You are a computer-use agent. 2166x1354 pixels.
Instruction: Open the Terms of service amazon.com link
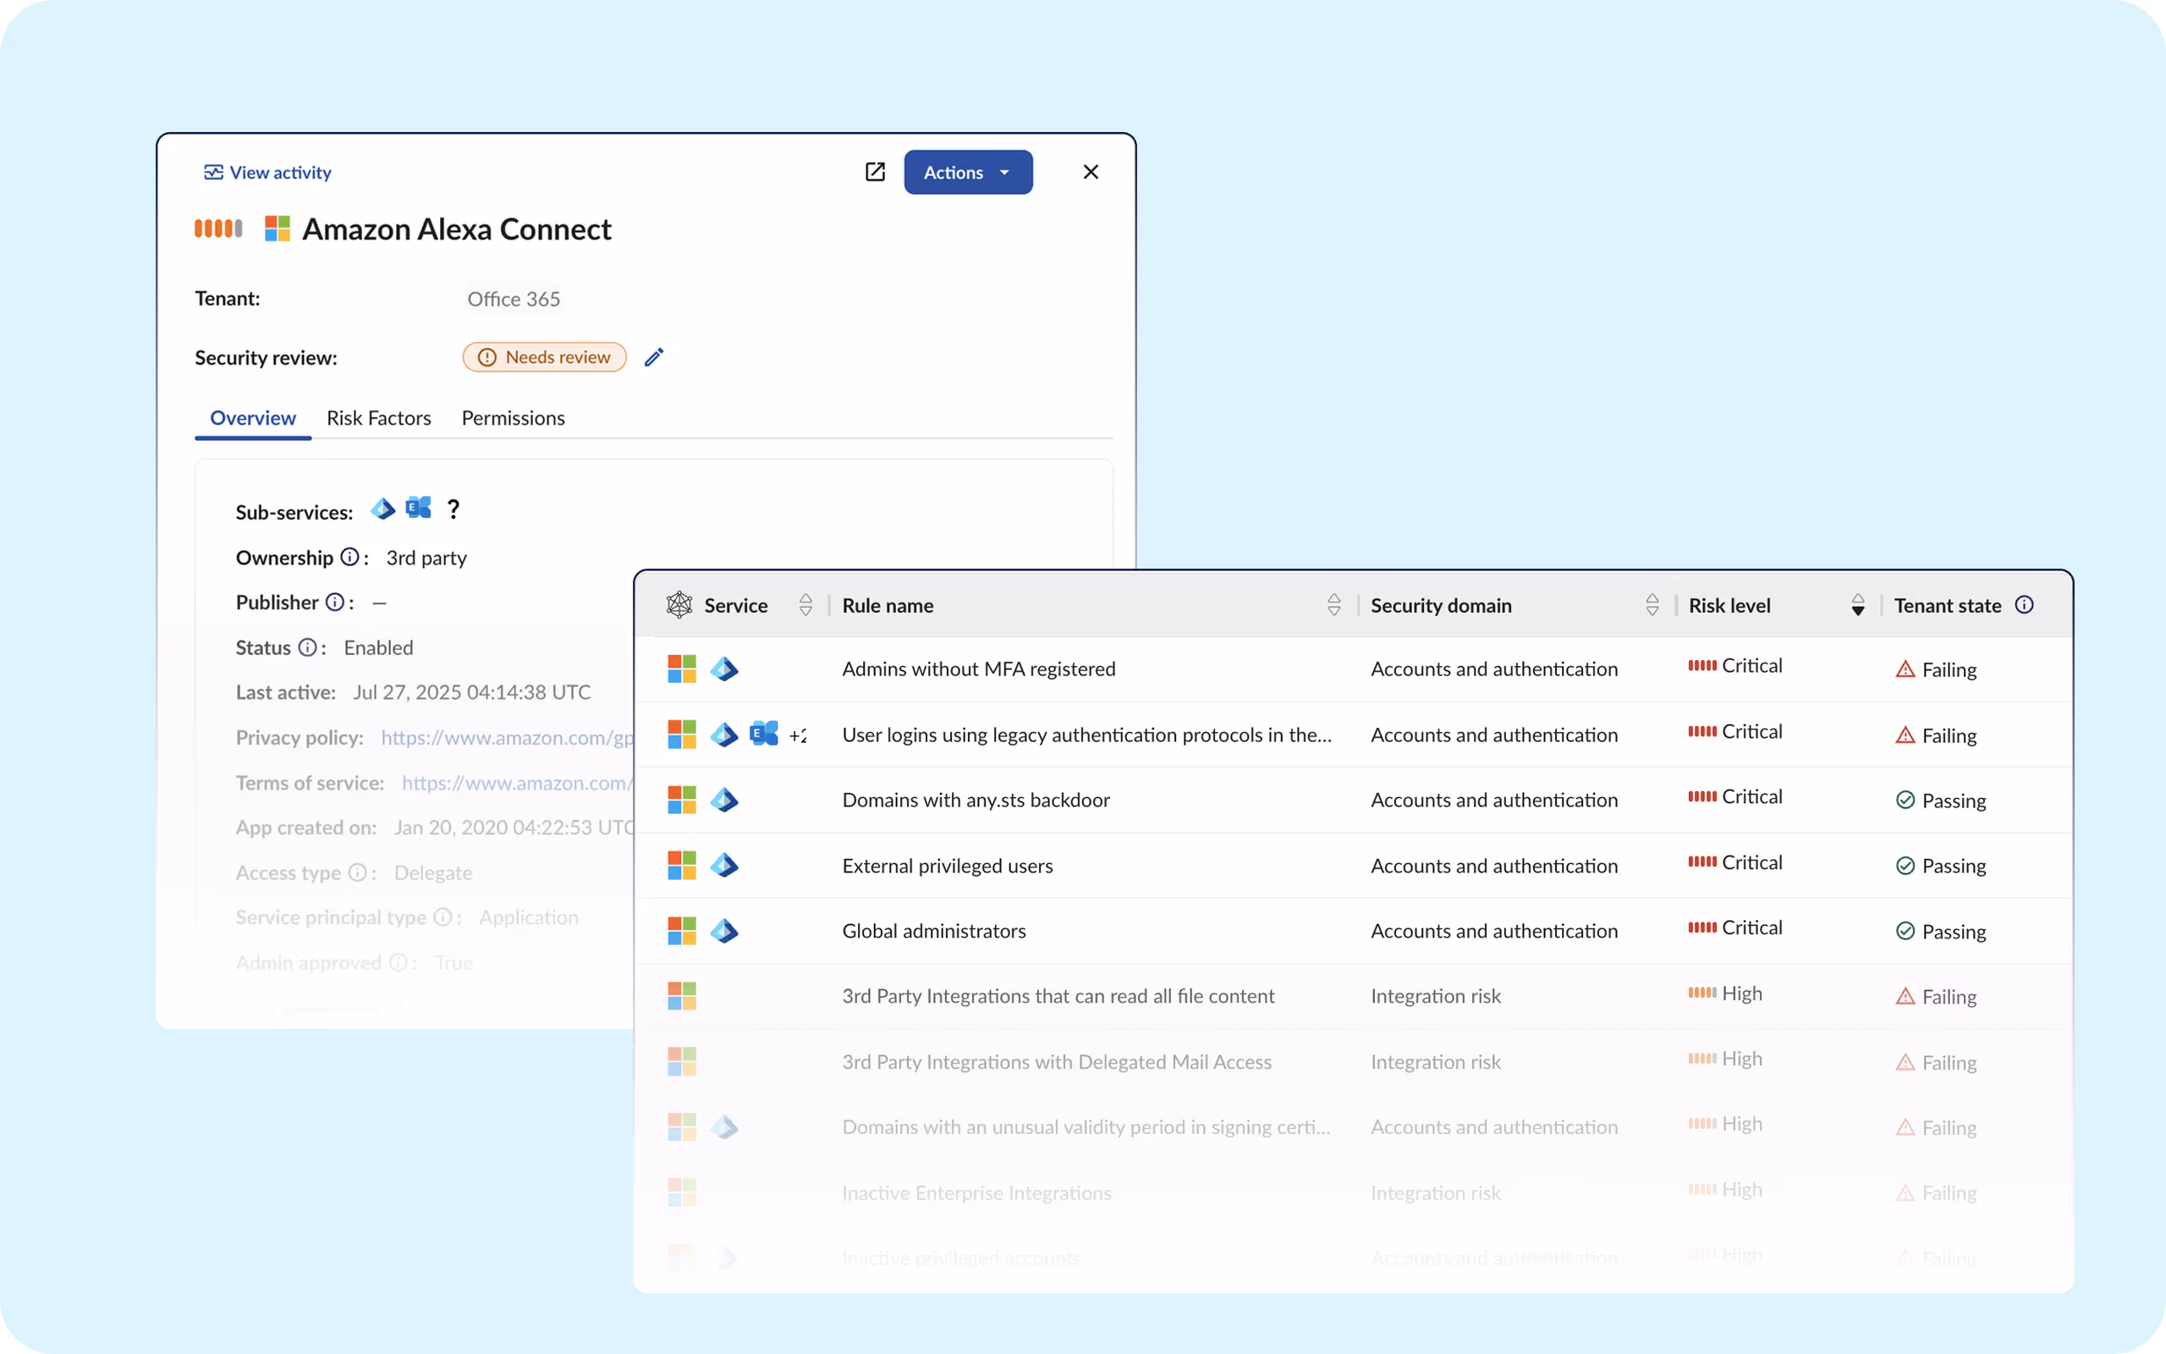point(517,783)
